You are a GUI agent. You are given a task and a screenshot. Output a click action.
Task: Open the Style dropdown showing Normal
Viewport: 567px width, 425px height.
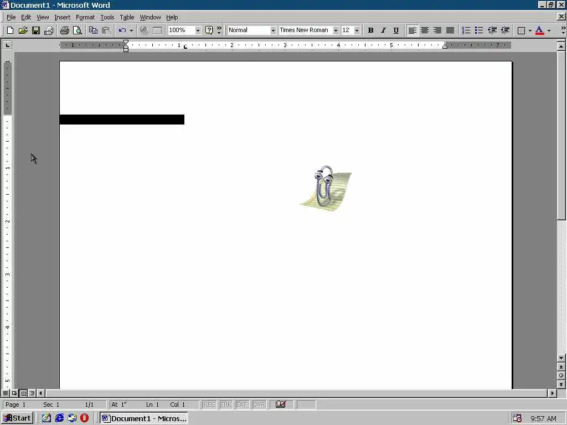[x=273, y=30]
